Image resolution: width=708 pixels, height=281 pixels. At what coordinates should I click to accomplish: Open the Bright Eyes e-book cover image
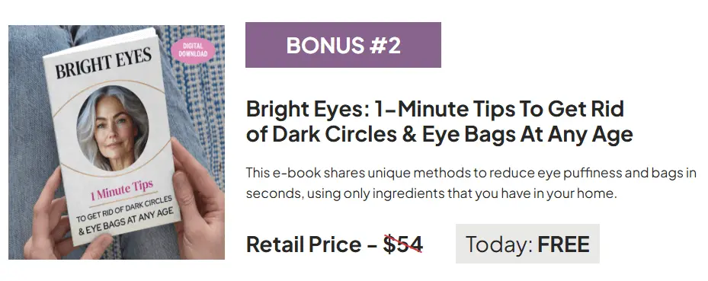point(117,142)
